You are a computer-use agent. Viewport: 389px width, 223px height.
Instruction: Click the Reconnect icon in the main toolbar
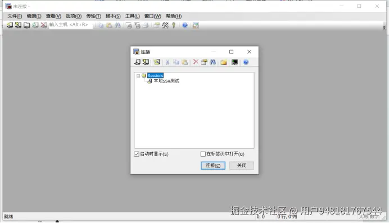tap(35, 25)
